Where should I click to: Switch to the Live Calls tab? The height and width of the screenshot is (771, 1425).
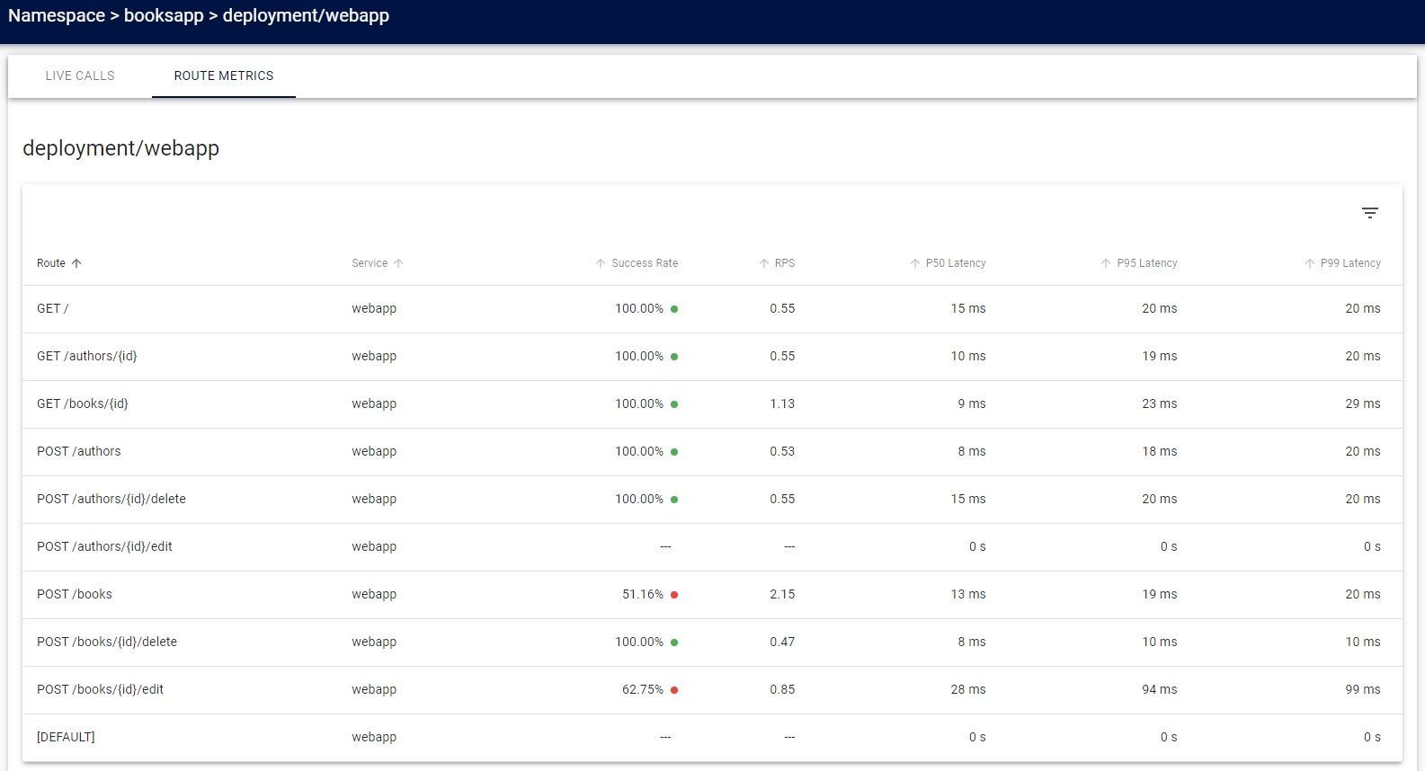[80, 75]
